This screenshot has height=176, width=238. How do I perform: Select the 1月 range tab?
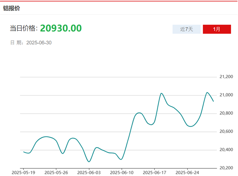click(217, 29)
